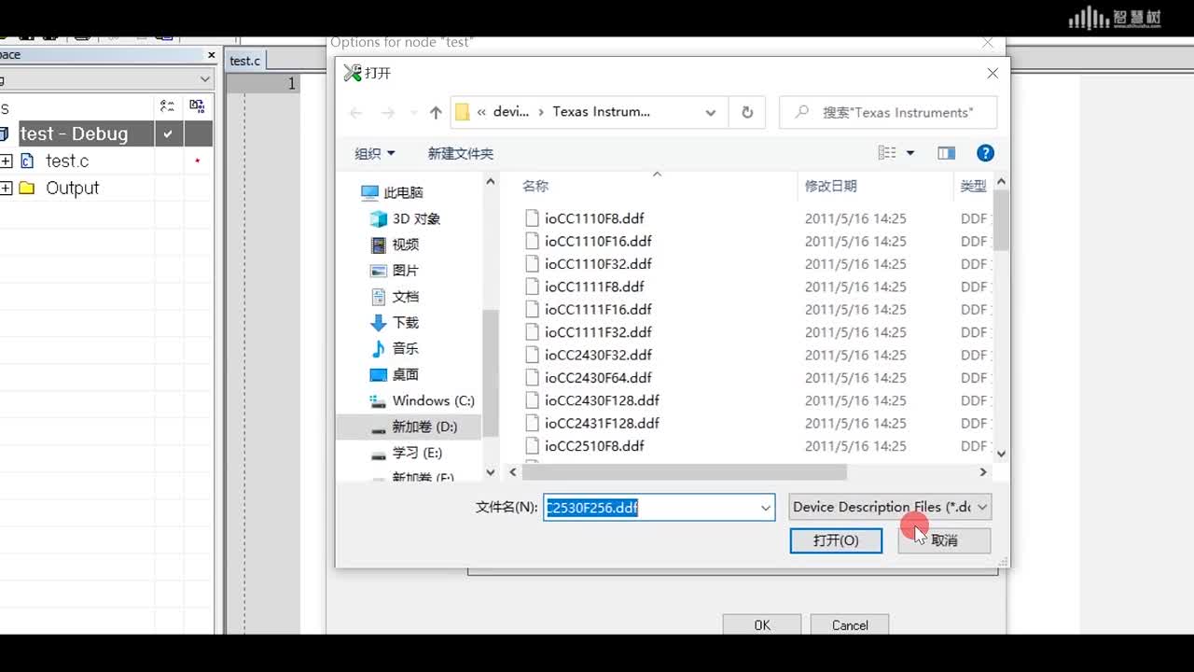Screen dimensions: 1194x672
Task: Click OK in Options dialog
Action: click(x=762, y=624)
